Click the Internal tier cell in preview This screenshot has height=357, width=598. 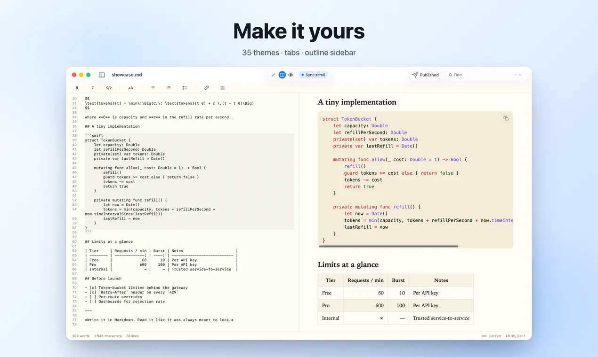tap(331, 318)
